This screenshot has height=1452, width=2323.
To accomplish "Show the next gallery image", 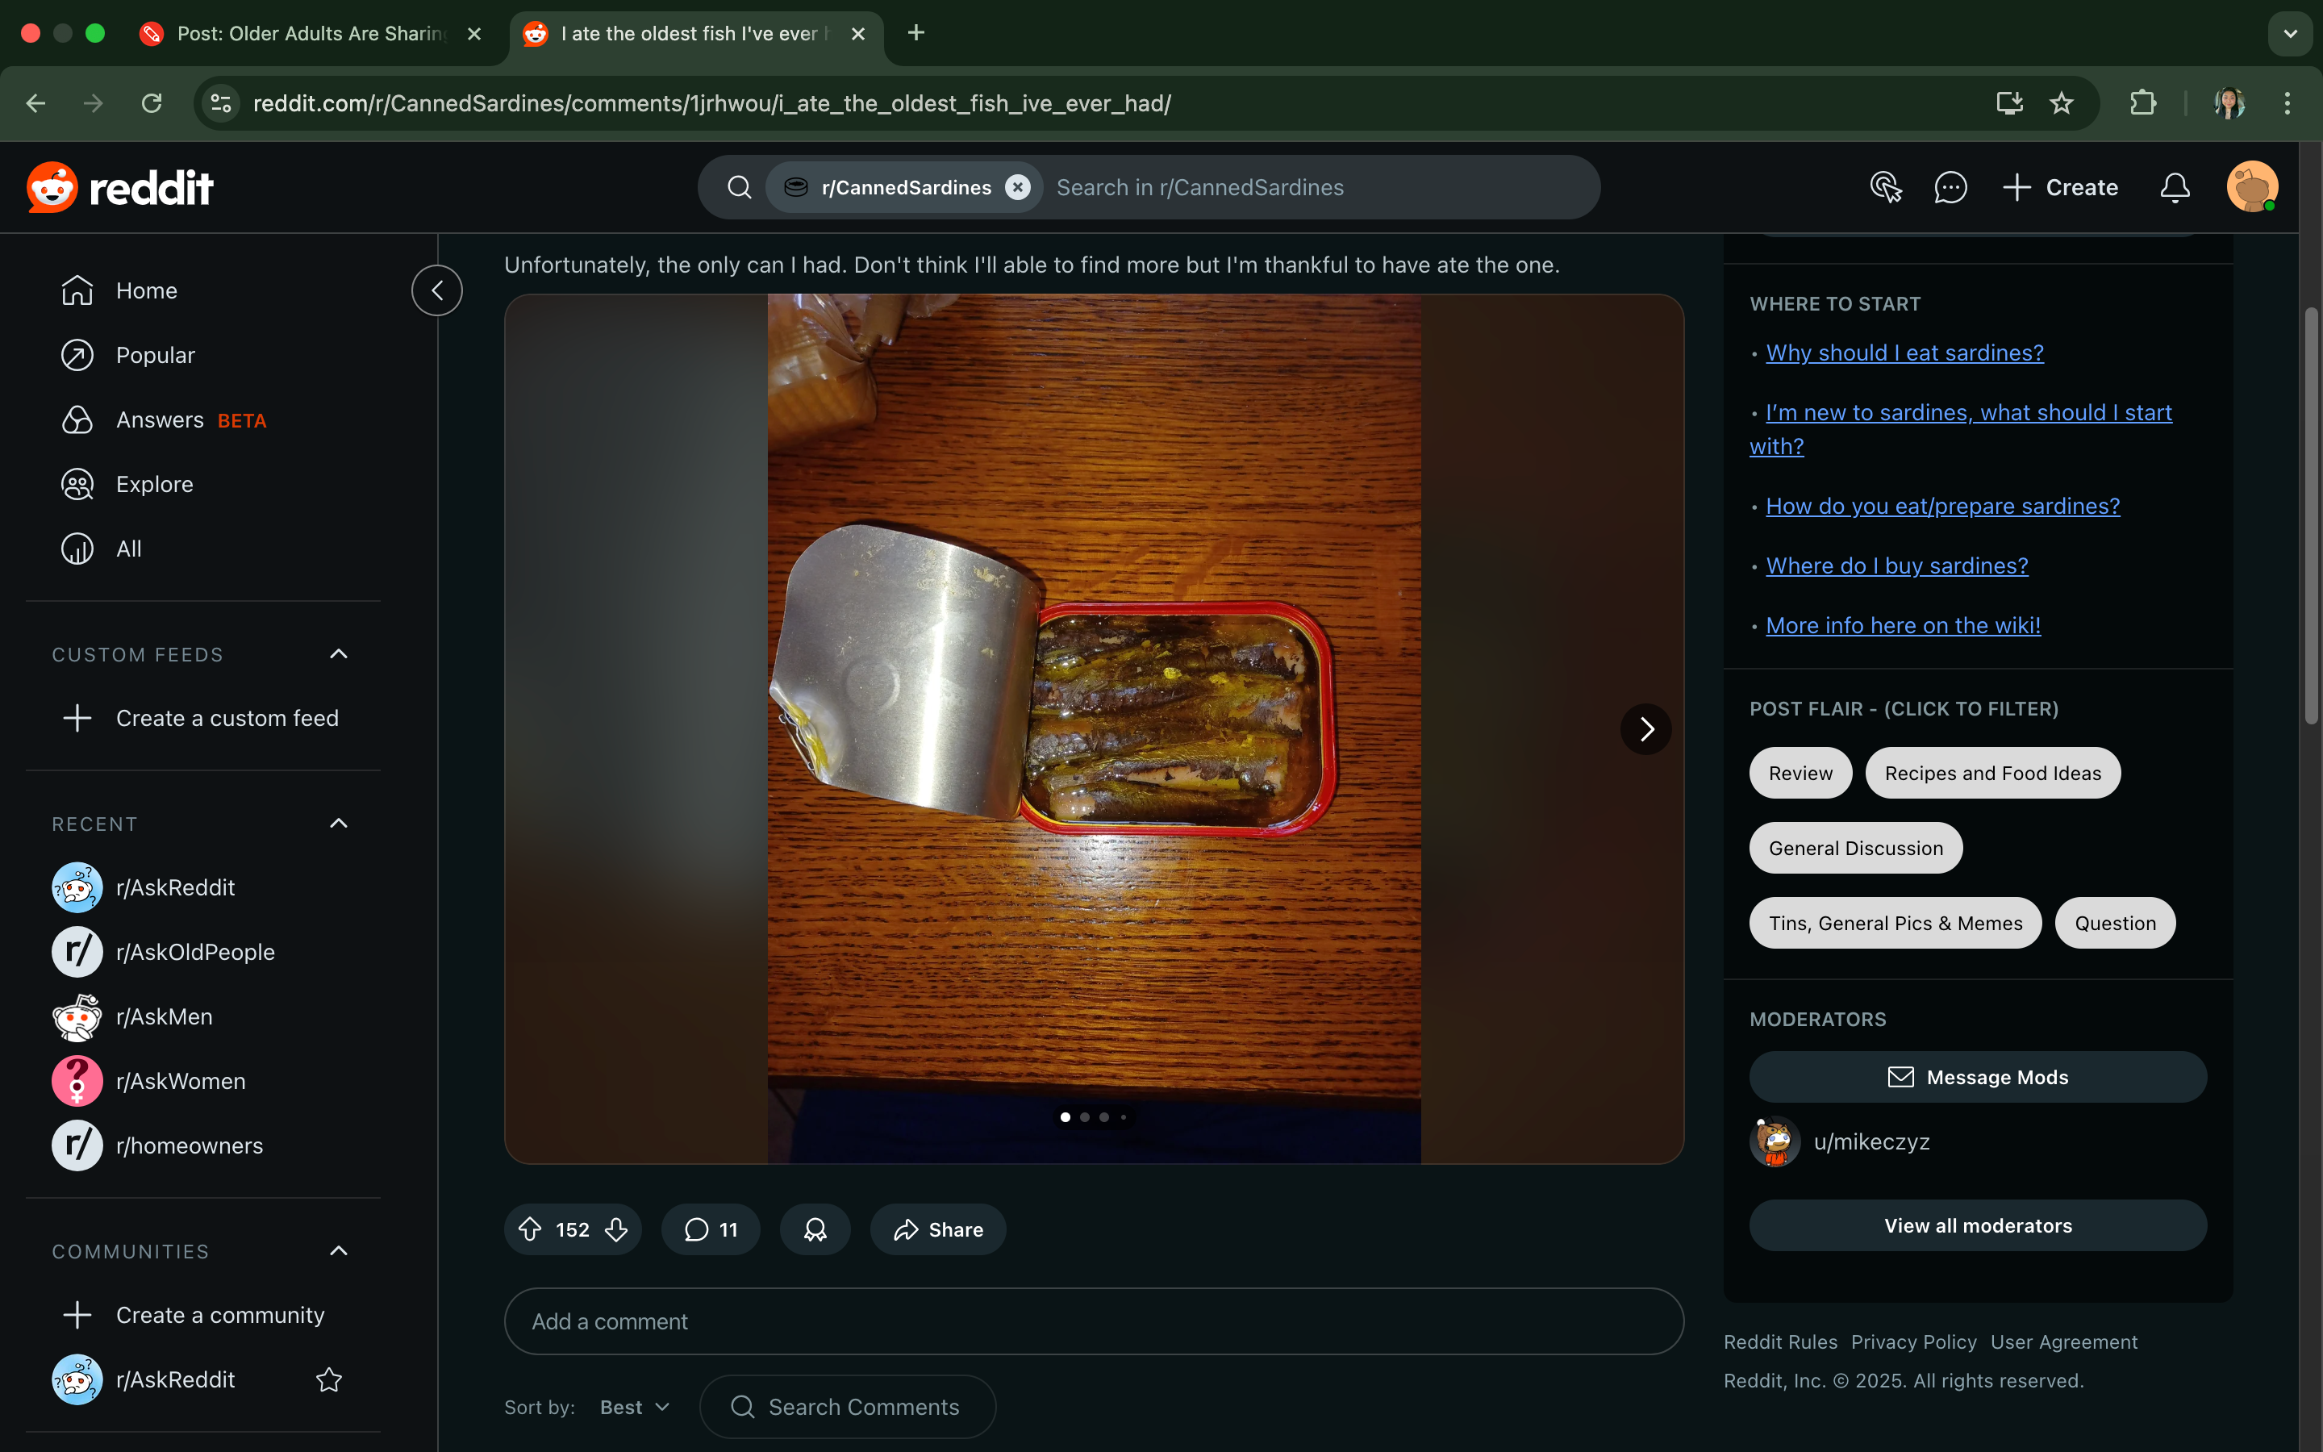I will 1645,729.
